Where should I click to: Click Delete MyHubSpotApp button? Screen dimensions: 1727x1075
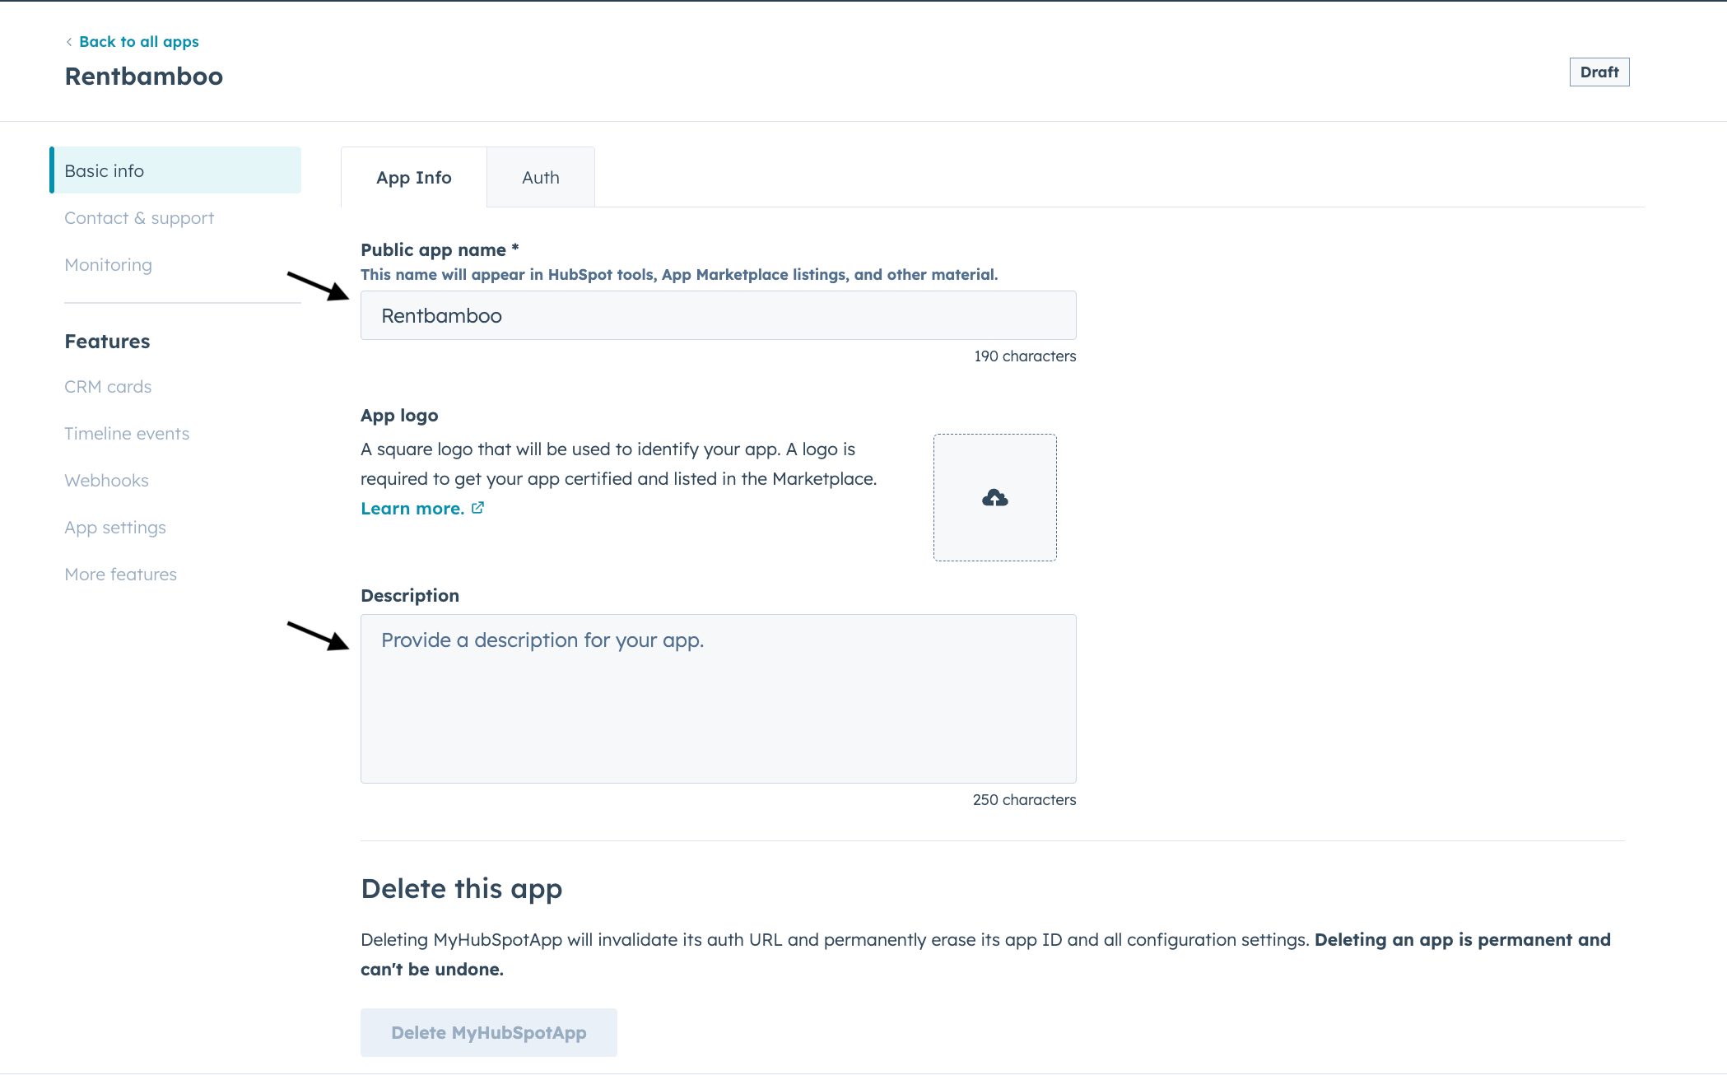click(489, 1032)
